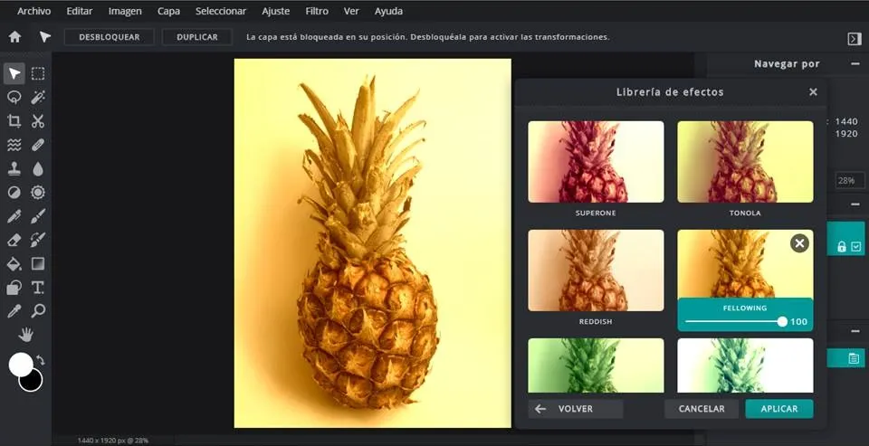Open the zoom percentage 28% field

[x=849, y=181]
